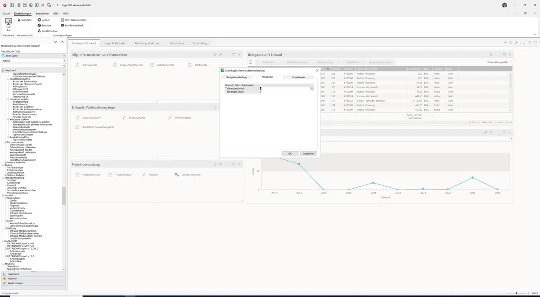This screenshot has height=297, width=540.
Task: Click the zoom slider in the status bar
Action: [516, 293]
